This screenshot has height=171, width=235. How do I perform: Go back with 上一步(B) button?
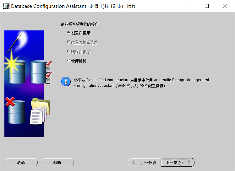coord(144,163)
